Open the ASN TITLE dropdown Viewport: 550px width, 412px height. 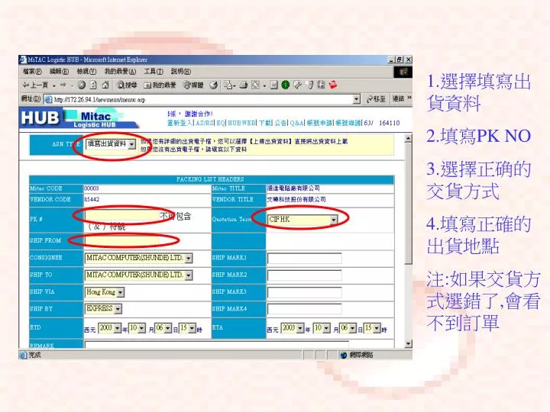click(111, 144)
